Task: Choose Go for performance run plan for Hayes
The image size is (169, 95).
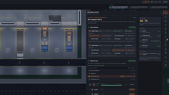Action: (124, 36)
